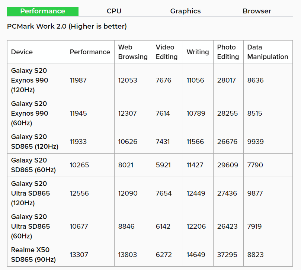
Task: Click the Device column header
Action: [22, 52]
